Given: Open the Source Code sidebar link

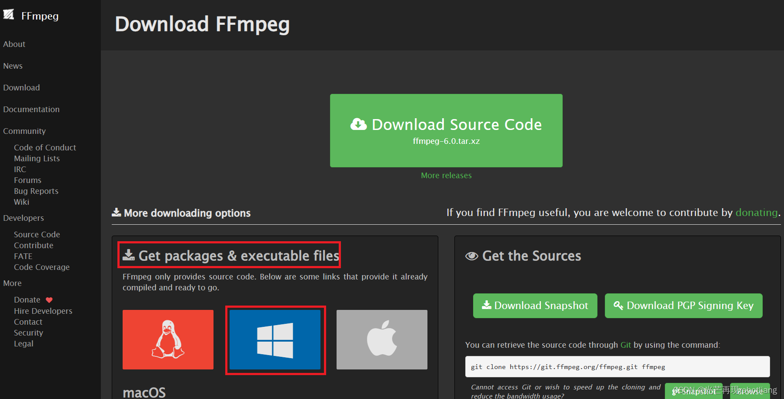Looking at the screenshot, I should (x=37, y=235).
